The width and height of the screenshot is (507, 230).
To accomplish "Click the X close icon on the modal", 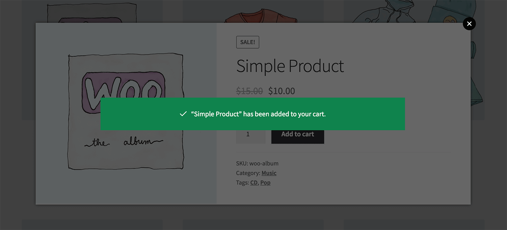I will 469,24.
